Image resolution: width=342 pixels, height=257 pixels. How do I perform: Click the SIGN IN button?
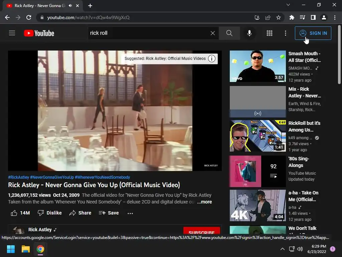pyautogui.click(x=313, y=33)
